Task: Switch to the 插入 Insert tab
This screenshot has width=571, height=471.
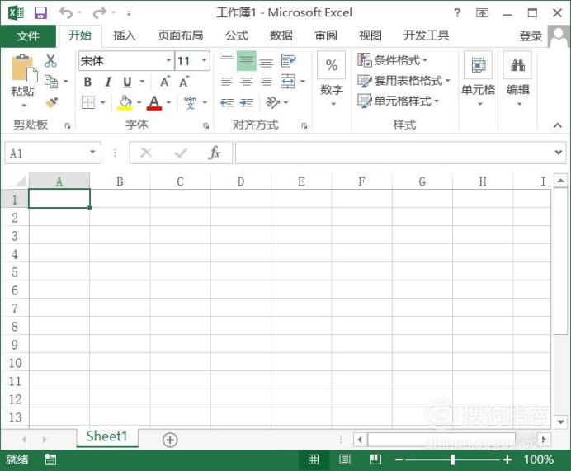Action: click(x=125, y=35)
